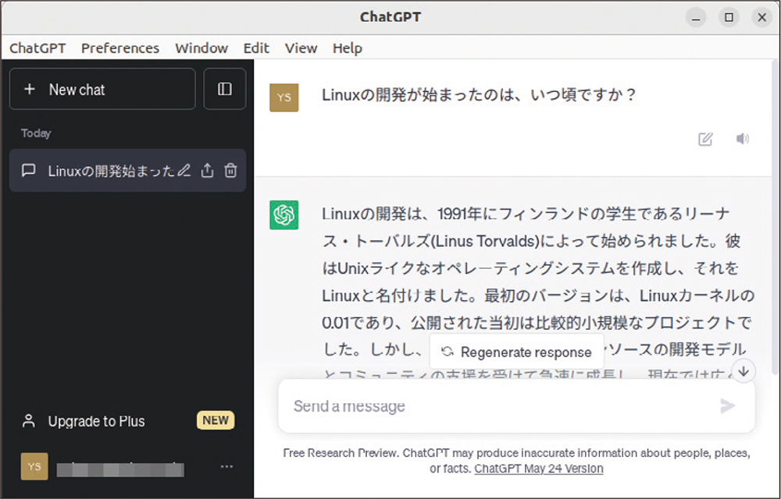This screenshot has width=781, height=499.
Task: Click the green ChatGPT logo avatar
Action: point(284,215)
